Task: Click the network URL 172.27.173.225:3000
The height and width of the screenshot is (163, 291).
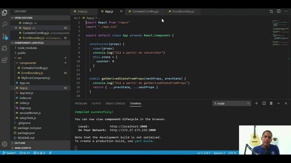Action: (x=133, y=130)
